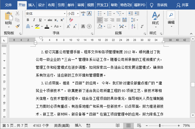Viewport: 195px width, 129px height.
Task: Click language 英语(美国) in status bar
Action: 62,126
